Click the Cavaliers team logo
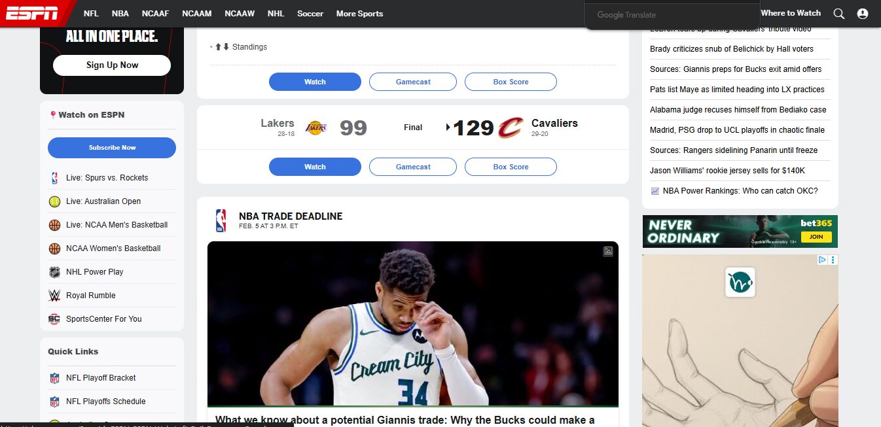Image resolution: width=881 pixels, height=427 pixels. (x=511, y=128)
